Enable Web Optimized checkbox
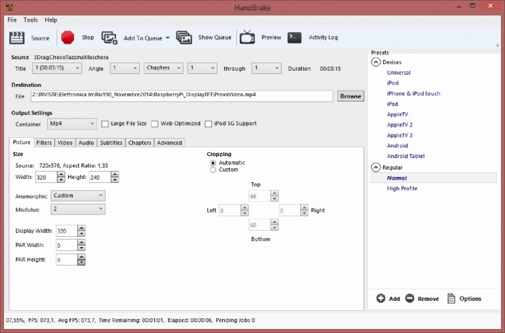 tap(155, 124)
